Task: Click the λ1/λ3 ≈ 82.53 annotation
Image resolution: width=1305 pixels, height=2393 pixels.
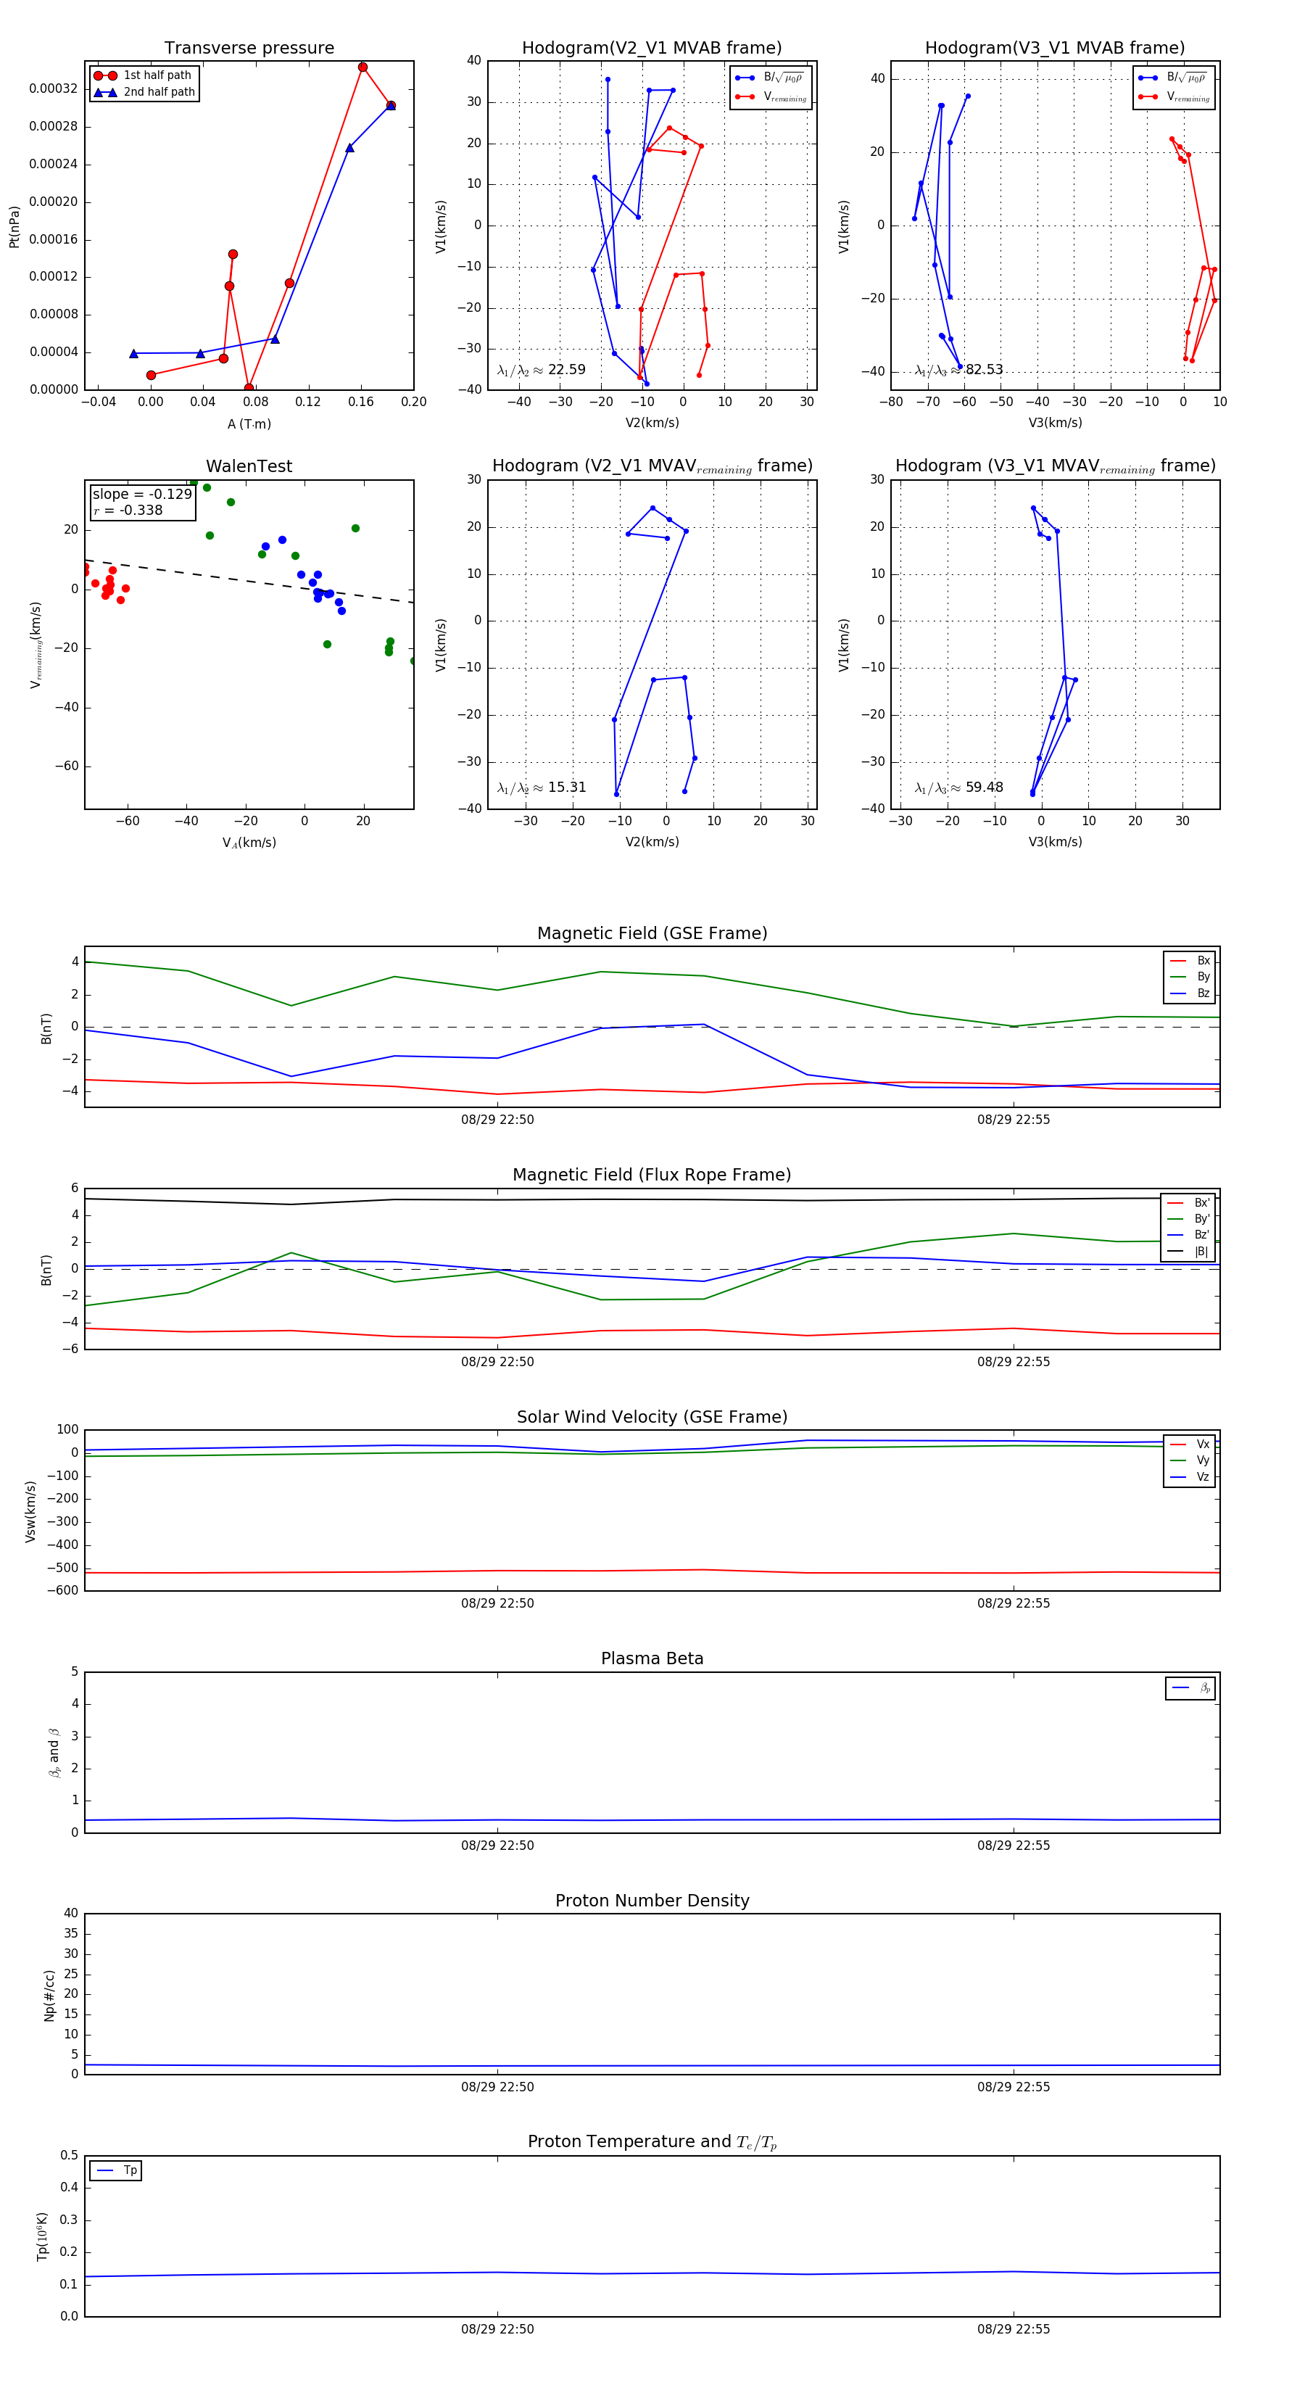Action: point(959,370)
